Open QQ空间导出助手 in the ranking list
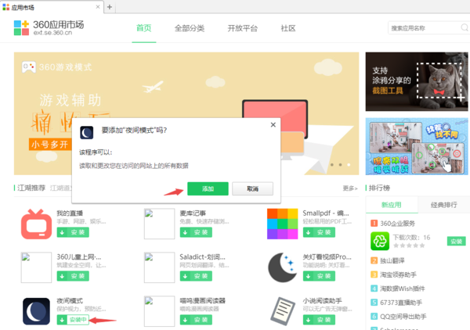This screenshot has height=330, width=470. [403, 317]
